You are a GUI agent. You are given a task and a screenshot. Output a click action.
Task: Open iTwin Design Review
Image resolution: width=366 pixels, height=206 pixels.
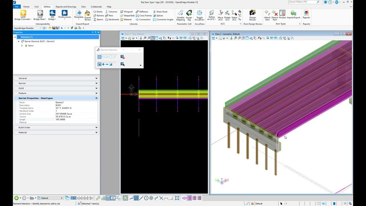252,15
